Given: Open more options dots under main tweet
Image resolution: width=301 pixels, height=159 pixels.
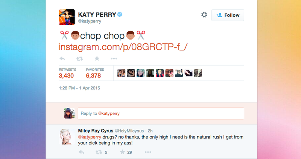Looking at the screenshot, I should click(x=114, y=59).
